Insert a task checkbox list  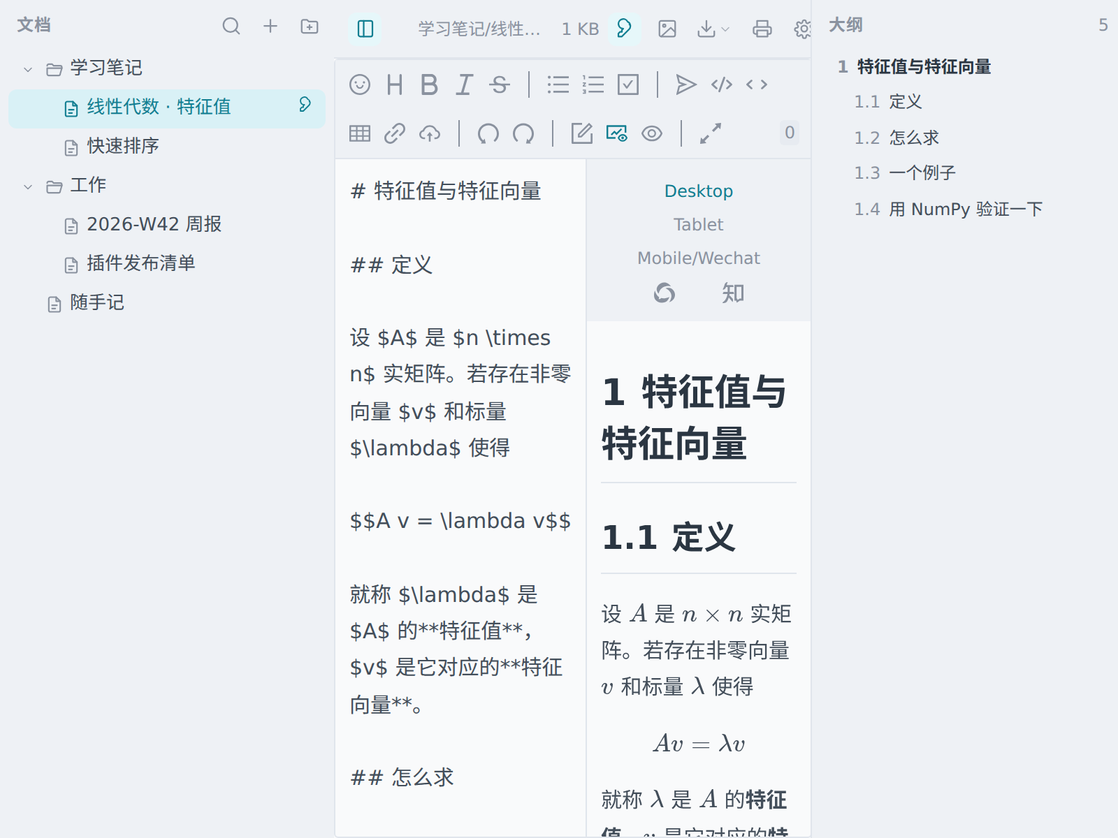pyautogui.click(x=628, y=84)
